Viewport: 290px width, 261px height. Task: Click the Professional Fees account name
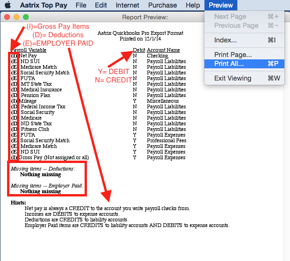coord(166,140)
